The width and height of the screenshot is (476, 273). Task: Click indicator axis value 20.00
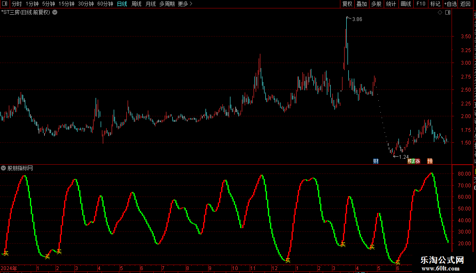click(465, 243)
